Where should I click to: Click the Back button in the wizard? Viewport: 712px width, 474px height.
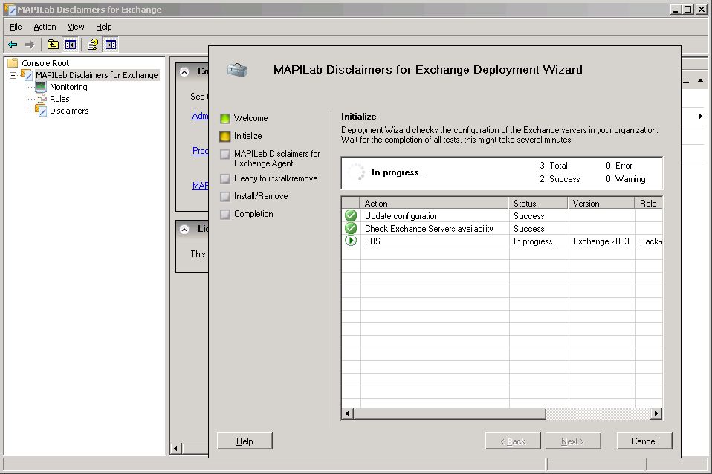tap(513, 441)
